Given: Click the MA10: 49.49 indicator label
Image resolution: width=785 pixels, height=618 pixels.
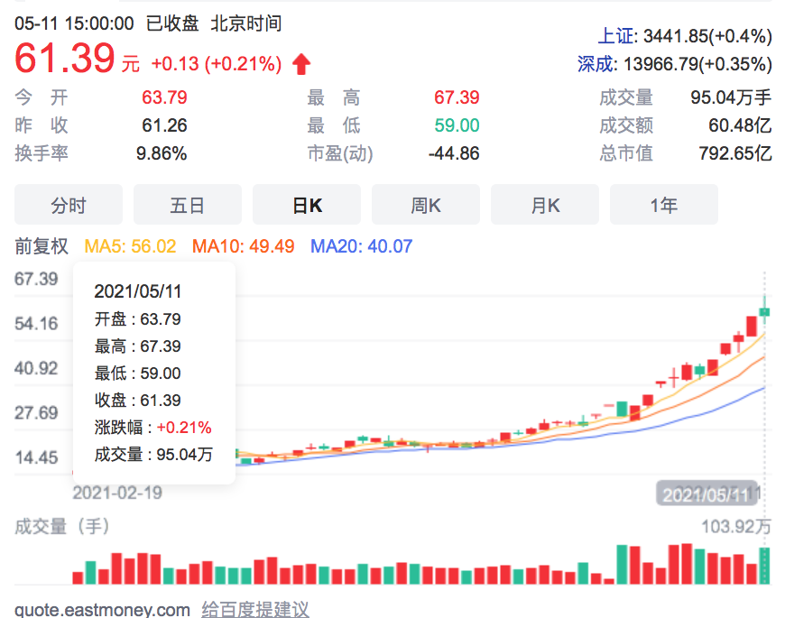Looking at the screenshot, I should pos(244,246).
